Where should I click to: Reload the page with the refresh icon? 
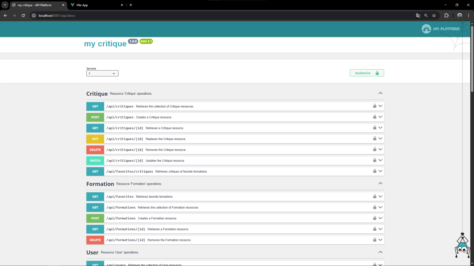(23, 15)
